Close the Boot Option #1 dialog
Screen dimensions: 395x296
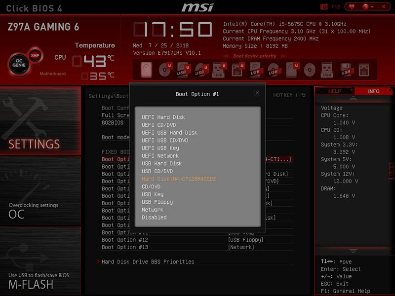tap(257, 93)
